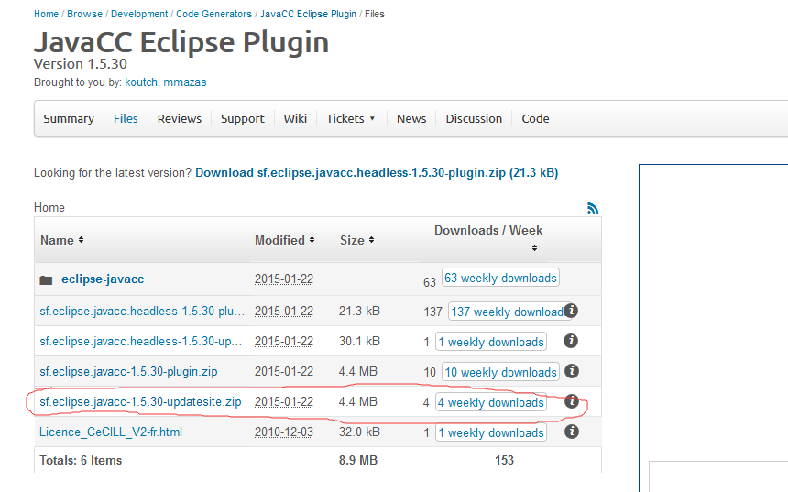Expand the Tickets dropdown menu
Viewport: 788px width, 492px height.
(x=350, y=118)
